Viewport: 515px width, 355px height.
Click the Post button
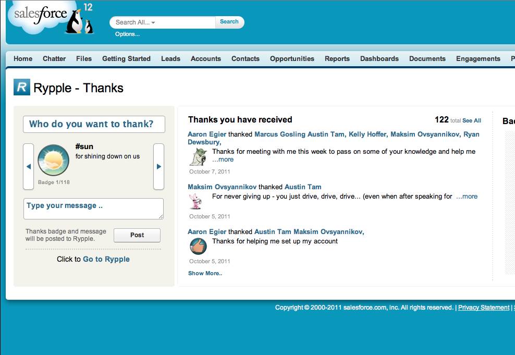[x=137, y=235]
